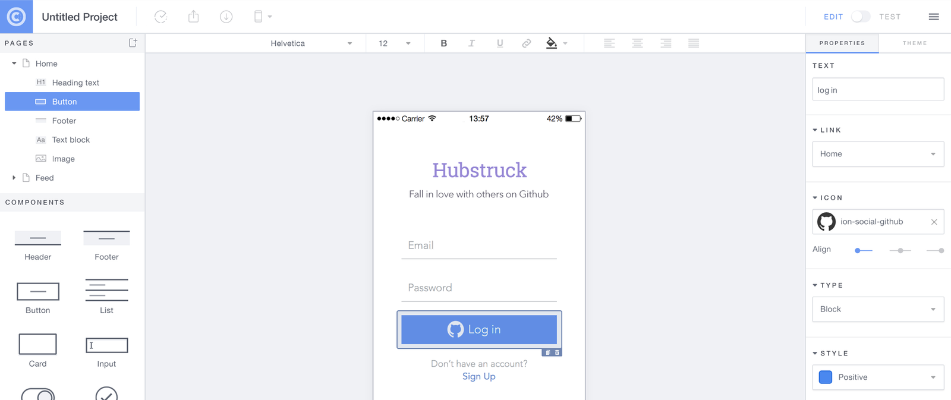Click the Hubstruck heading in preview
The height and width of the screenshot is (400, 951).
click(479, 170)
